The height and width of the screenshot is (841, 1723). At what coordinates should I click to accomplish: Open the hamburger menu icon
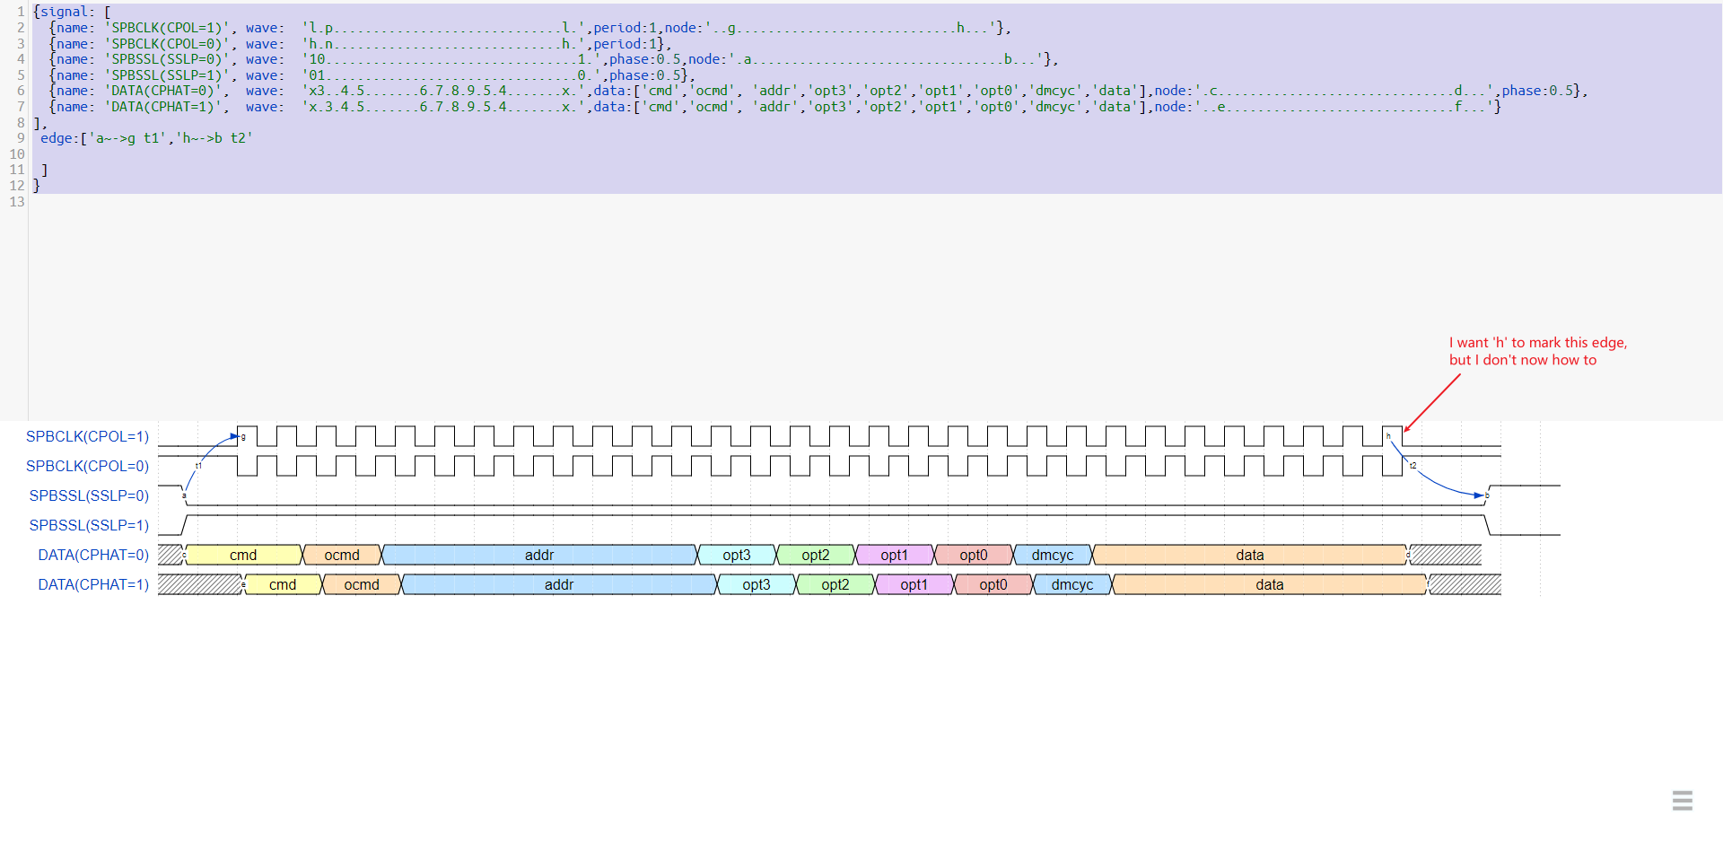1682,800
